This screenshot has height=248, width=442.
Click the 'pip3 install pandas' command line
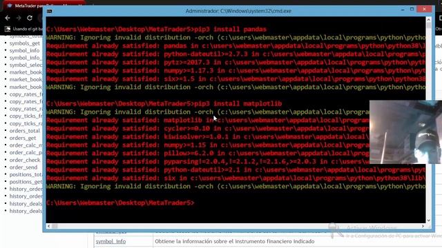click(x=157, y=29)
